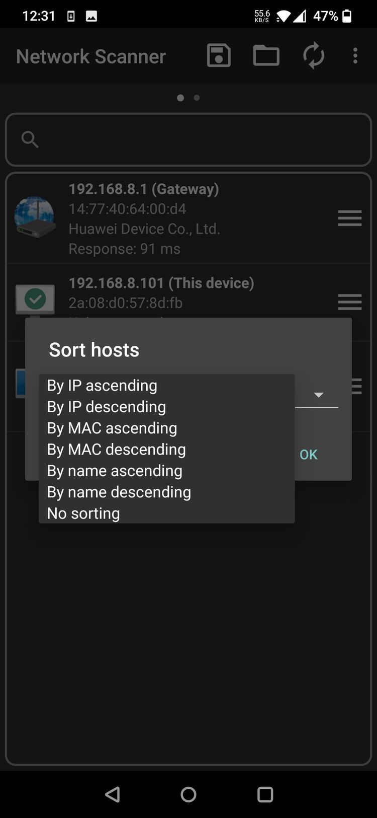The width and height of the screenshot is (377, 818).
Task: Open the folder icon to load results
Action: (266, 55)
